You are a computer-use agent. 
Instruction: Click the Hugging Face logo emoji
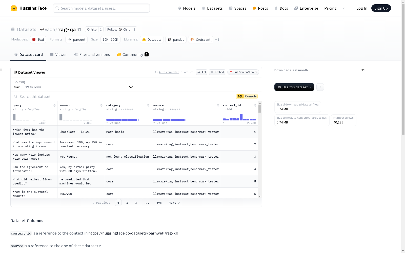click(14, 8)
